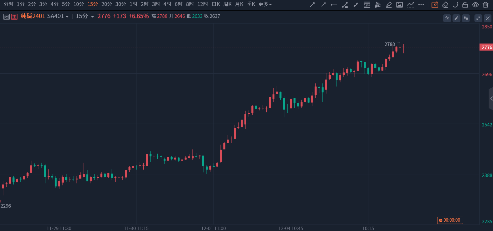Select the trend polyline forecast tool
Screen dimensions: 493x231
(411, 5)
